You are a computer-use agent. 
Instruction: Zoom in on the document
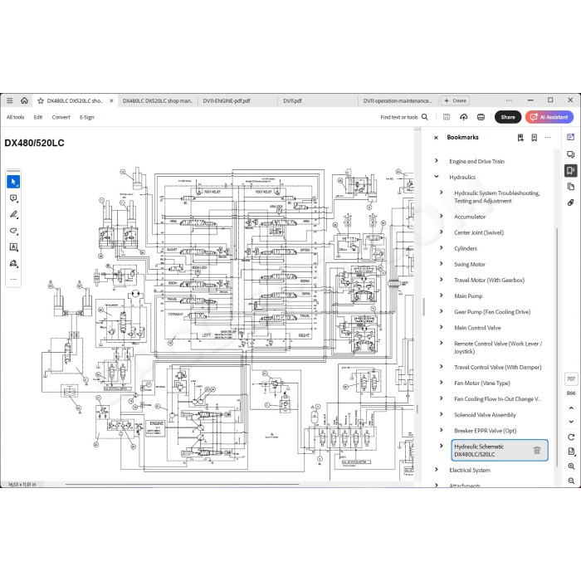(x=571, y=466)
